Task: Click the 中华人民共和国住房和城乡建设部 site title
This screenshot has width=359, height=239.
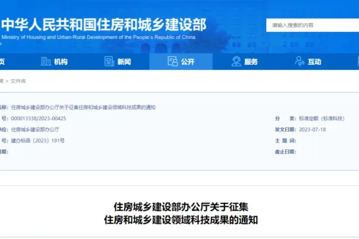Action: pyautogui.click(x=104, y=24)
